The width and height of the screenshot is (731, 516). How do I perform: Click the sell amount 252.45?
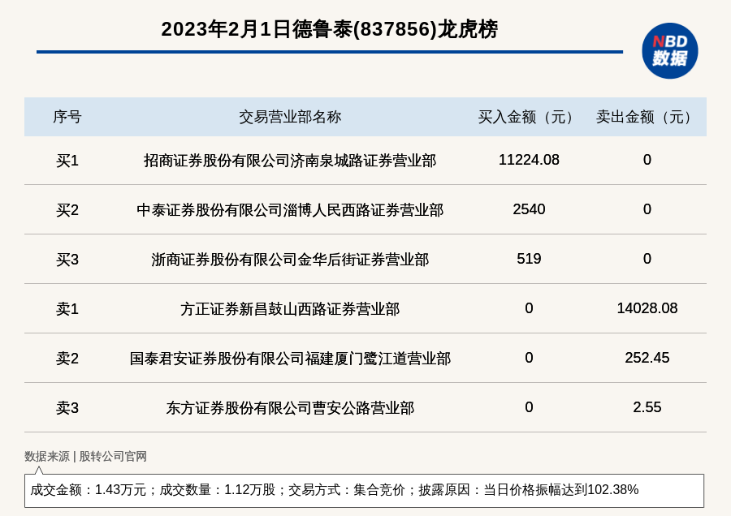[647, 358]
